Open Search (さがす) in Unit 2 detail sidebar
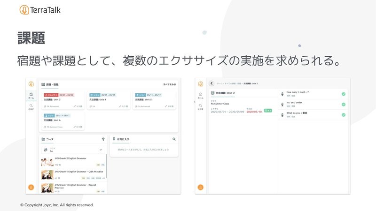The image size is (376, 211). pyautogui.click(x=201, y=107)
